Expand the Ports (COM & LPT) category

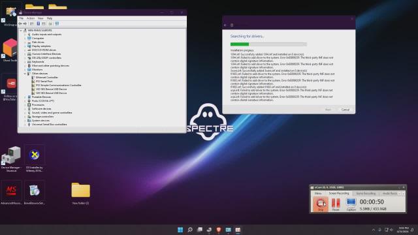click(x=25, y=101)
